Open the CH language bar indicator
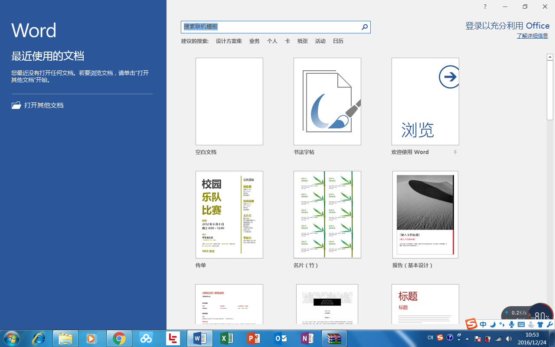 [x=430, y=337]
